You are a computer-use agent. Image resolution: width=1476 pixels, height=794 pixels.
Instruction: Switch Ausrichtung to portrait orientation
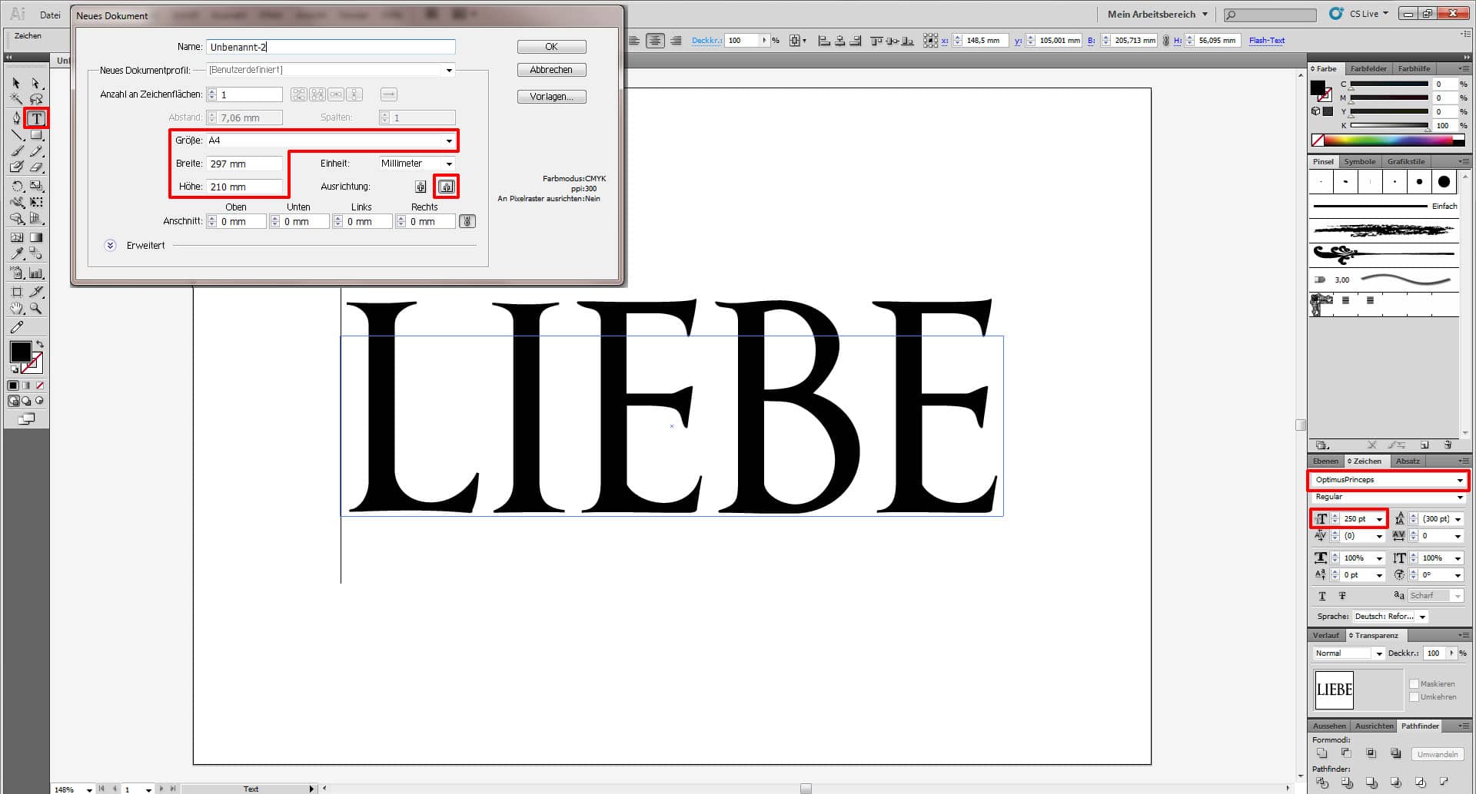pos(420,186)
